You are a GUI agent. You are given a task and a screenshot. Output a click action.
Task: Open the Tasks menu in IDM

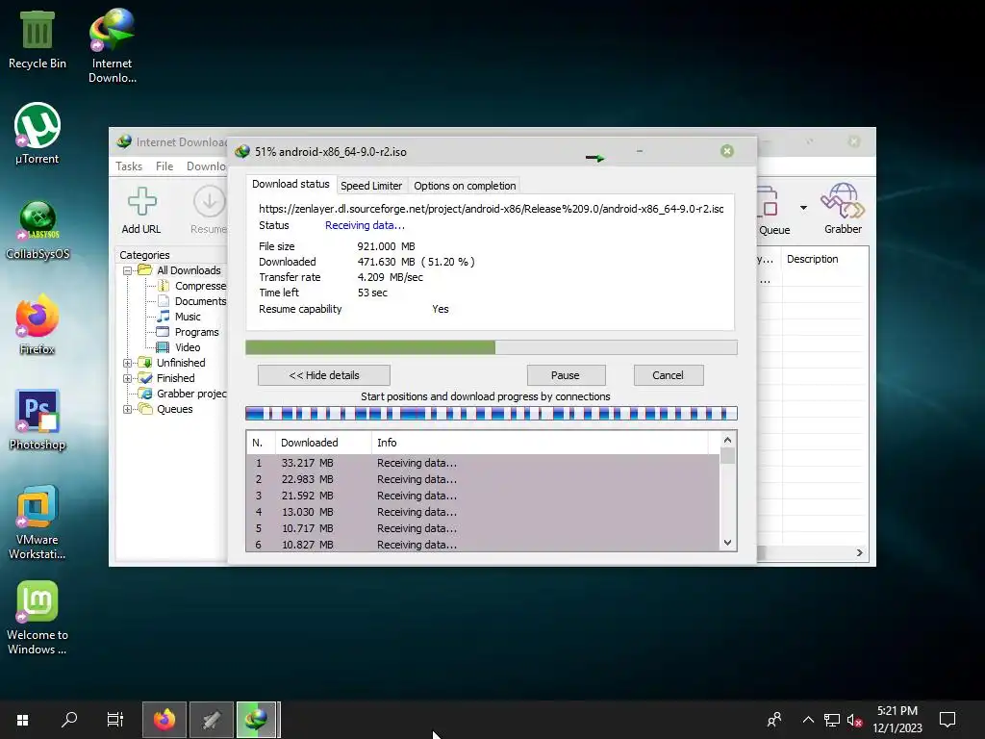pyautogui.click(x=129, y=166)
